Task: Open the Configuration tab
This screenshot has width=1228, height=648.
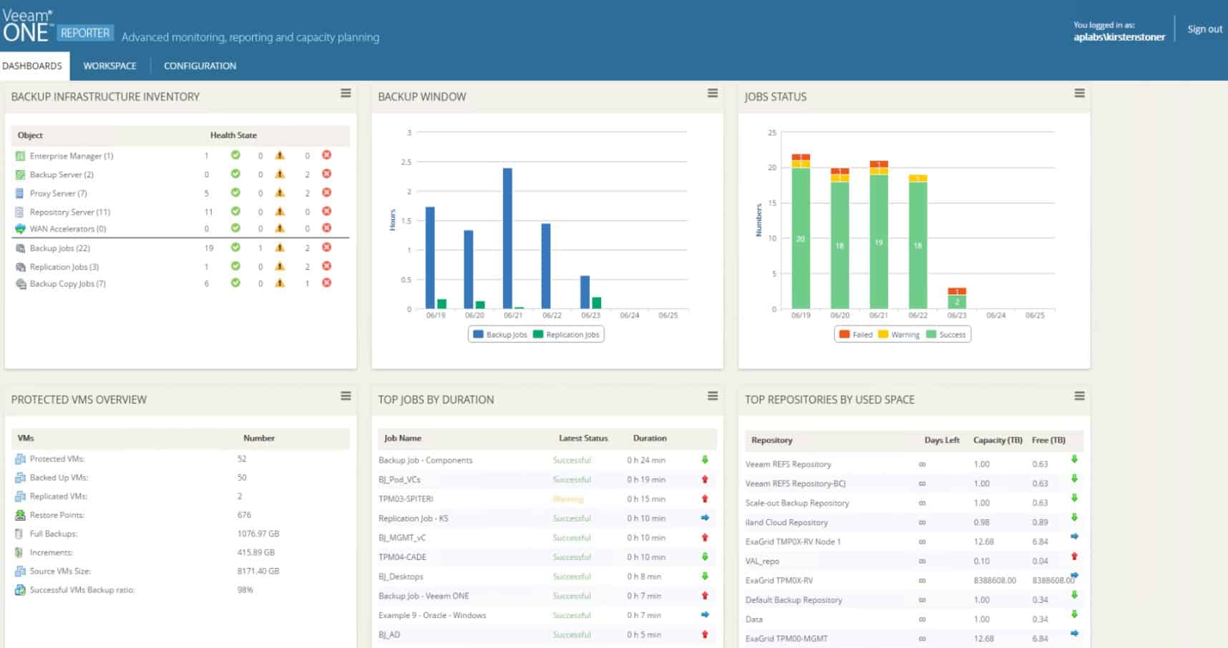Action: coord(200,65)
